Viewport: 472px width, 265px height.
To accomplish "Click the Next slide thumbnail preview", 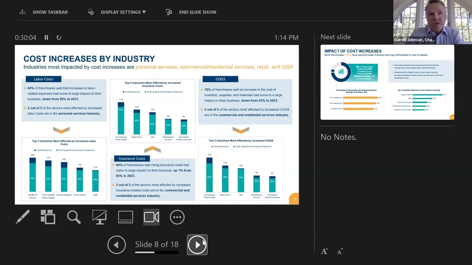I will coord(387,82).
